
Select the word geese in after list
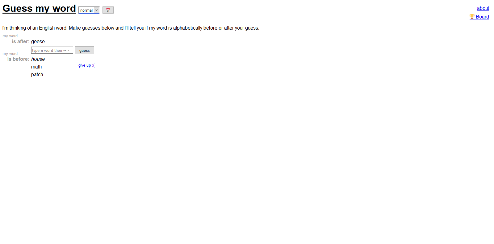click(38, 42)
